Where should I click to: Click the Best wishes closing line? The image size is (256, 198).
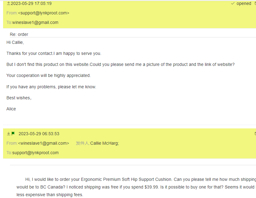click(19, 98)
